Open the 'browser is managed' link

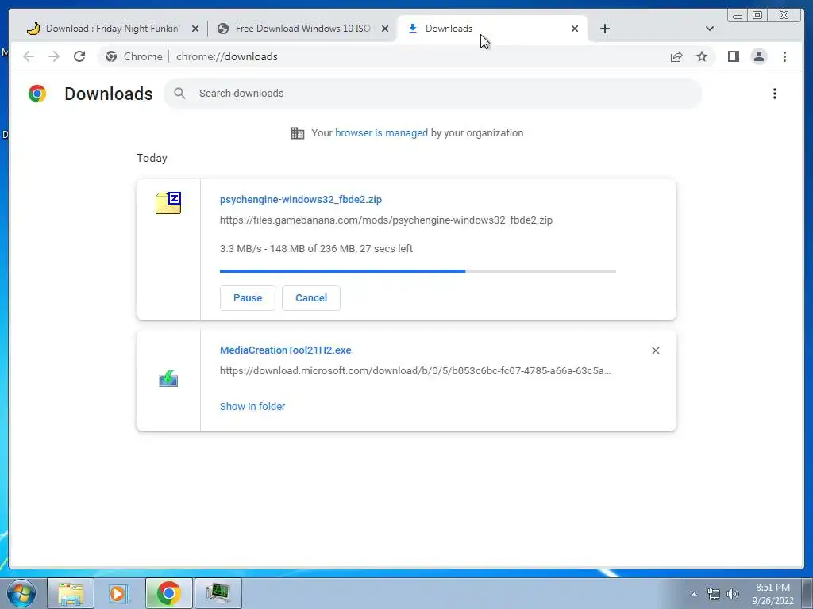pos(381,133)
